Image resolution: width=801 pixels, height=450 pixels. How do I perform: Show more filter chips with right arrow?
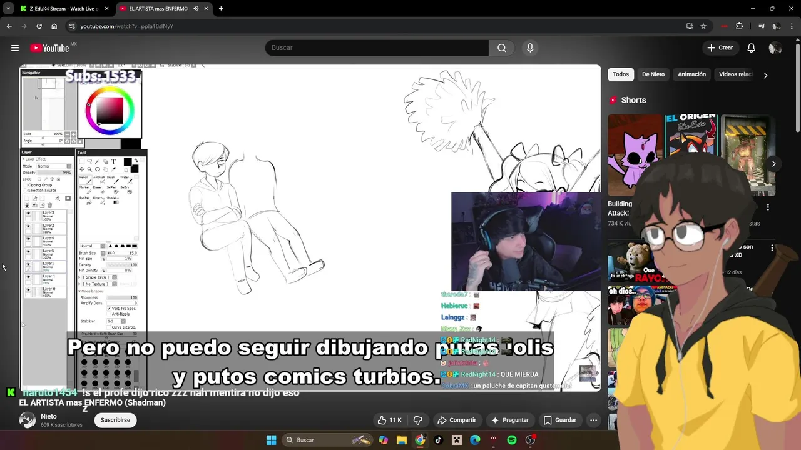(x=765, y=75)
